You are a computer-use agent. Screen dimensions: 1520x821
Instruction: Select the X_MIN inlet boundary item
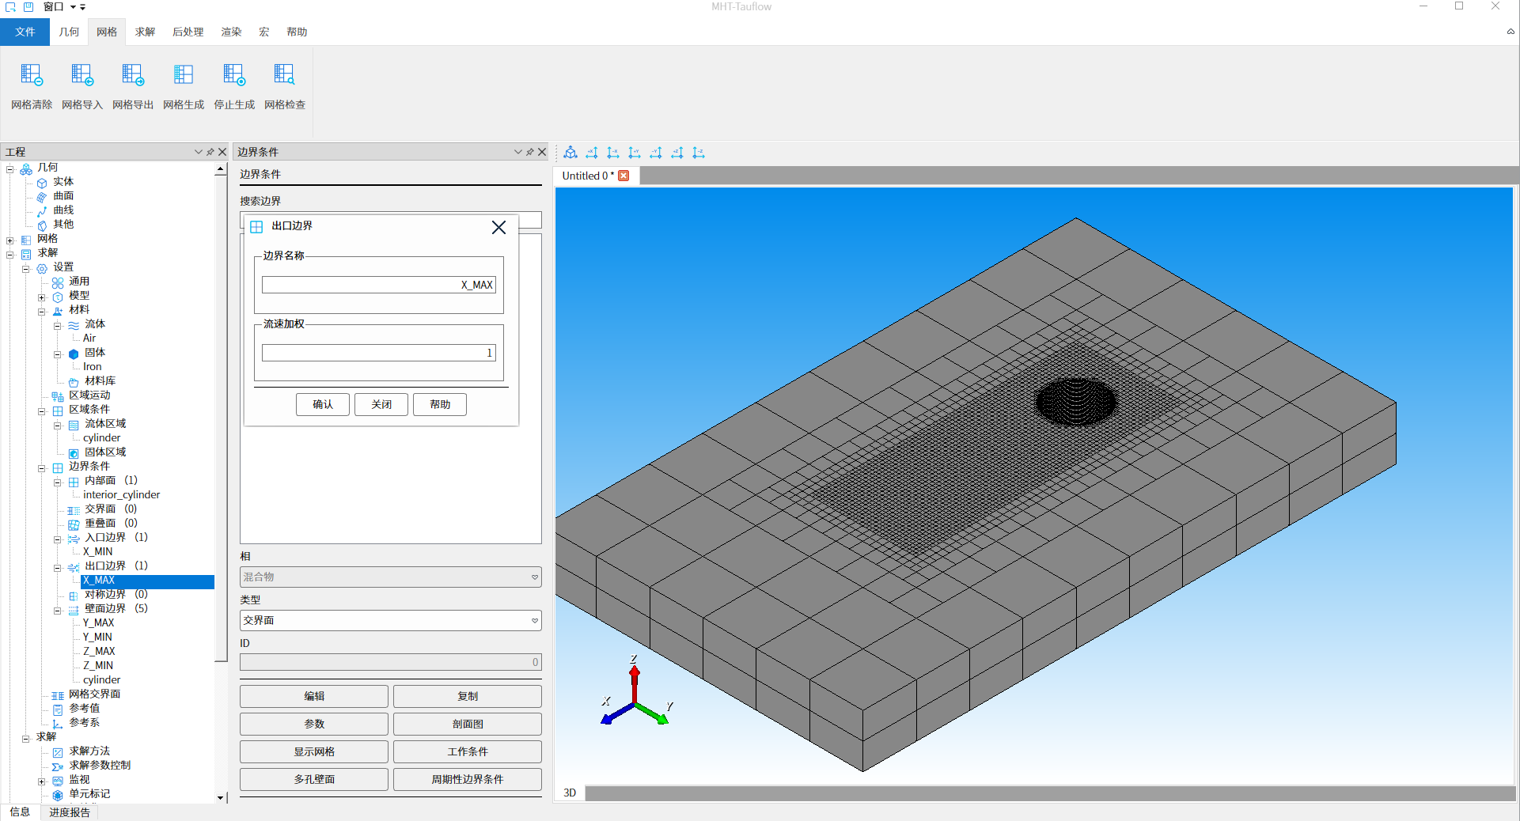point(98,551)
